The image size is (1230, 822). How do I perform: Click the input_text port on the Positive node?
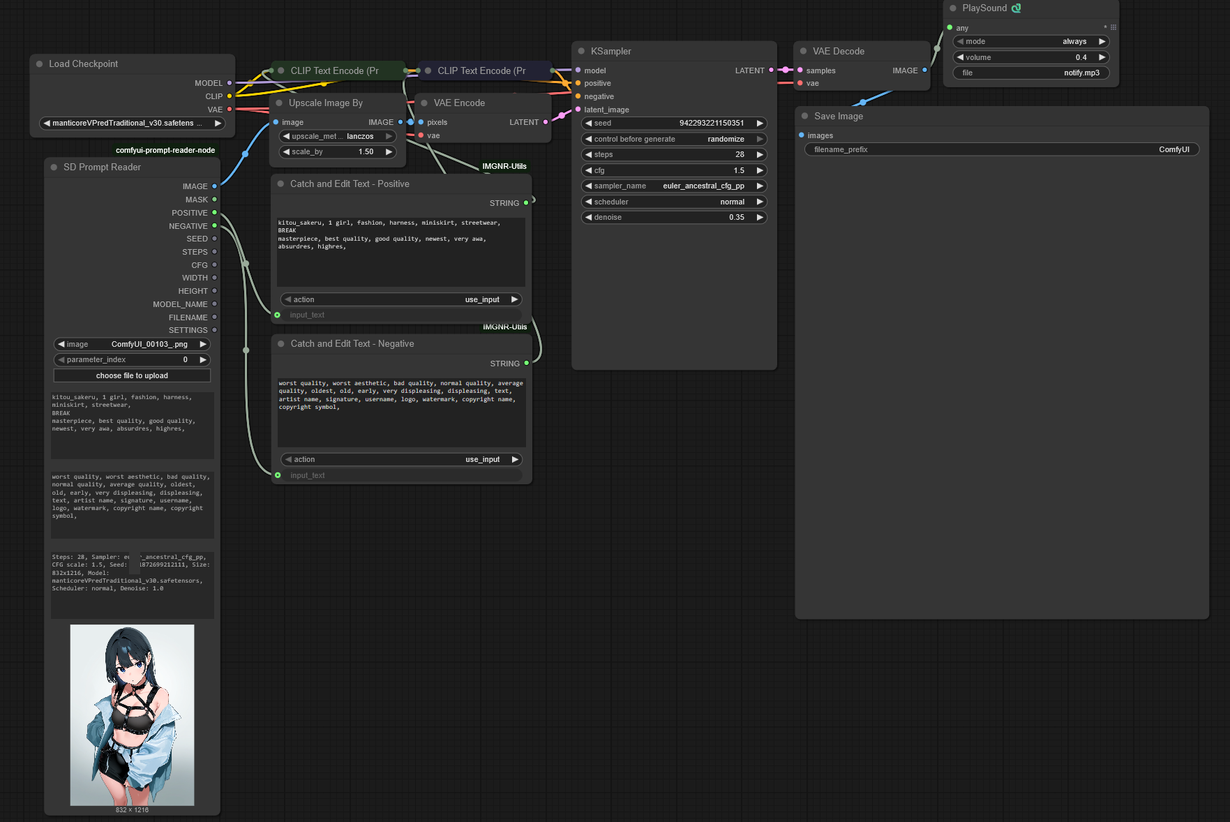coord(278,315)
